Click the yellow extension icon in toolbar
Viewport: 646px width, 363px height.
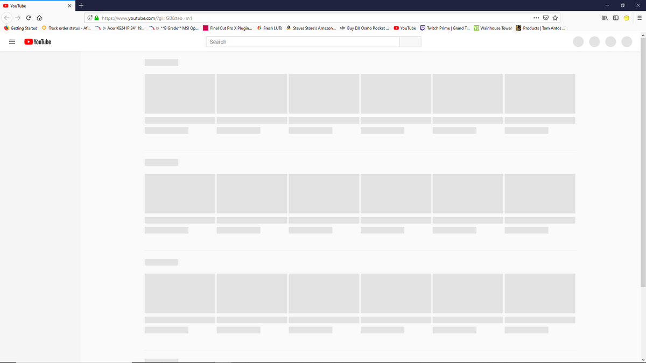(x=627, y=18)
